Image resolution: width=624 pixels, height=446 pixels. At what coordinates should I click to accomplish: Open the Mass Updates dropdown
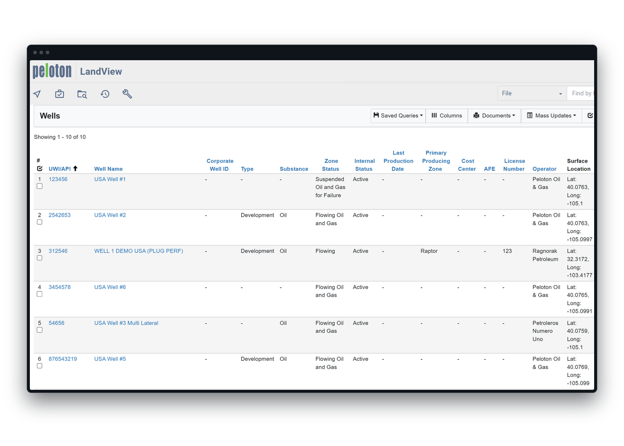tap(551, 116)
